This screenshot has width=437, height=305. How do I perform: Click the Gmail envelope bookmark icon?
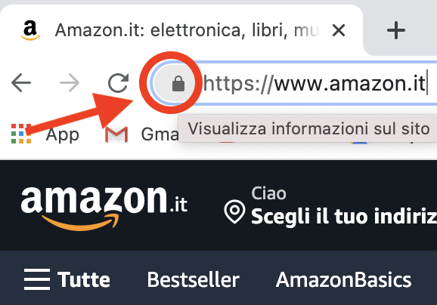coord(116,134)
